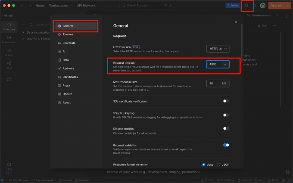Open the Flows sidebar panel
The image size is (293, 183).
9,65
